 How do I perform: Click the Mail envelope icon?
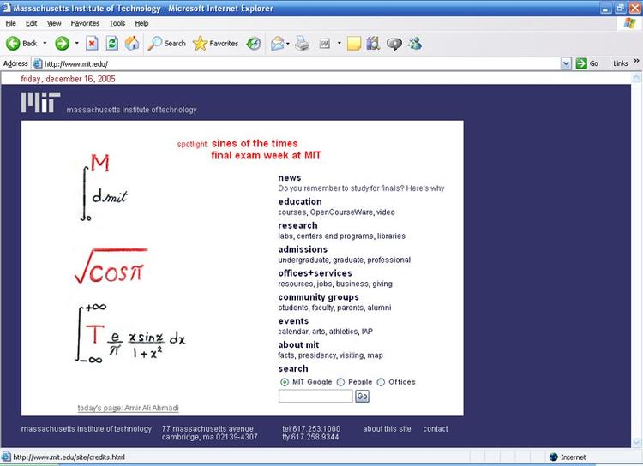(277, 44)
